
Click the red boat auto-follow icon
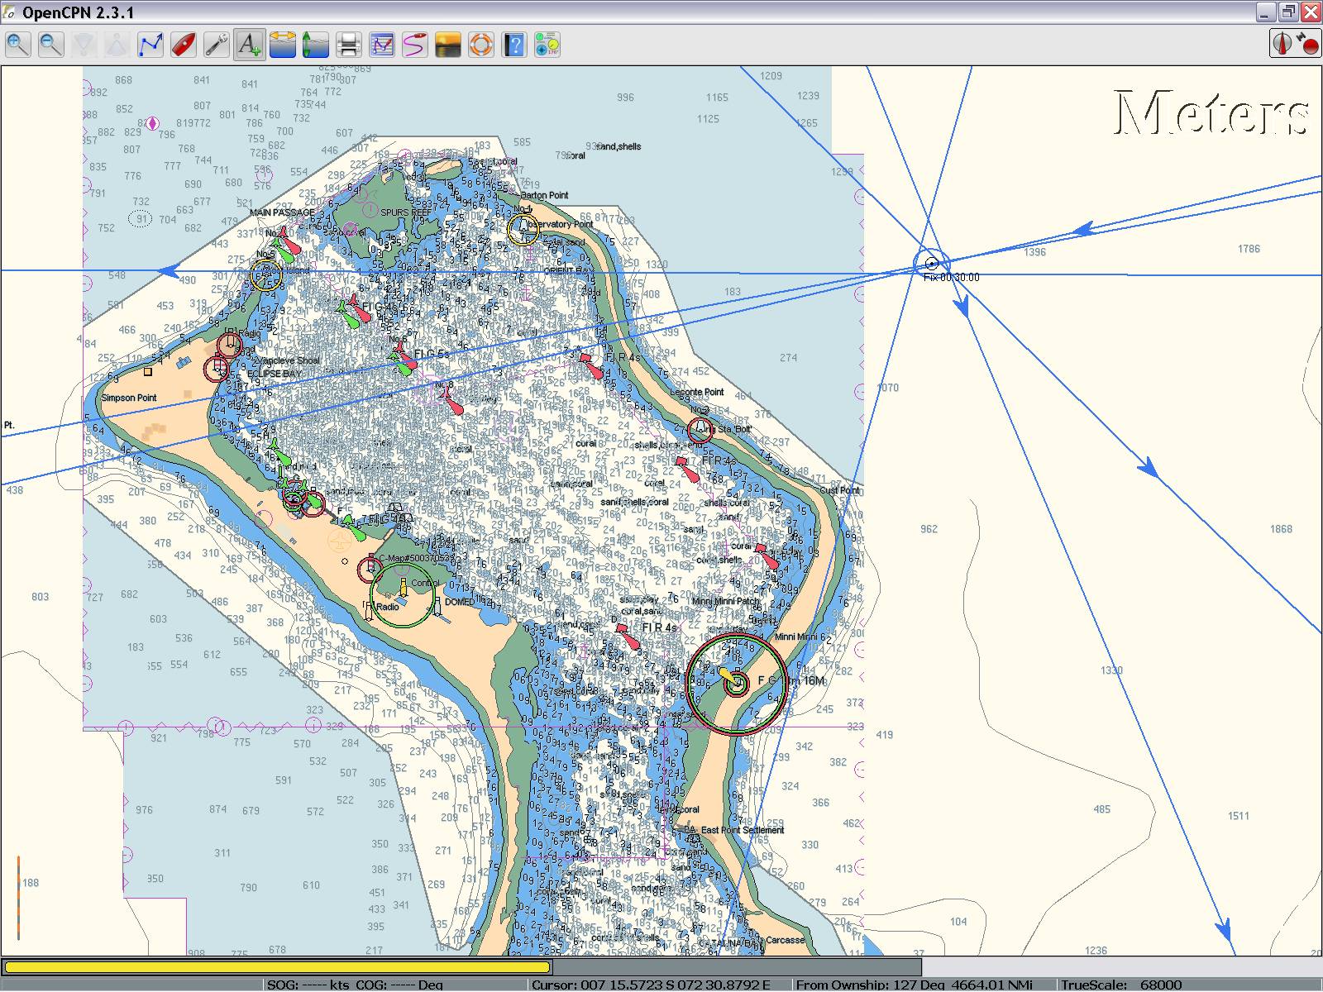point(183,45)
